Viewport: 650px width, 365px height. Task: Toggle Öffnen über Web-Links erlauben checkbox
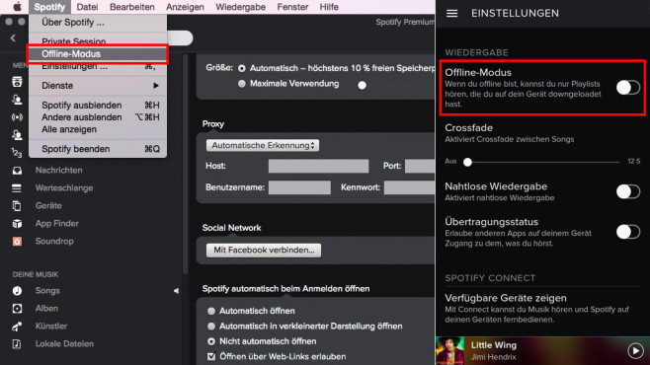point(211,356)
